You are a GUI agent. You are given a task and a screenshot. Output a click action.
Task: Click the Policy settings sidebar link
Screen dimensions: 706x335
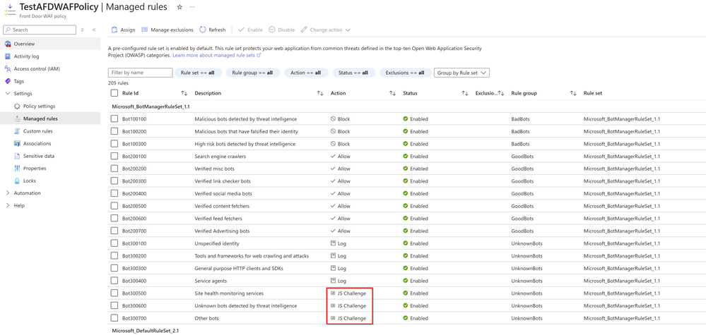tap(39, 106)
